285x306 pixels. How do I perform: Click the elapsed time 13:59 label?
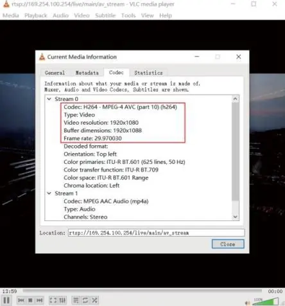tap(10, 291)
